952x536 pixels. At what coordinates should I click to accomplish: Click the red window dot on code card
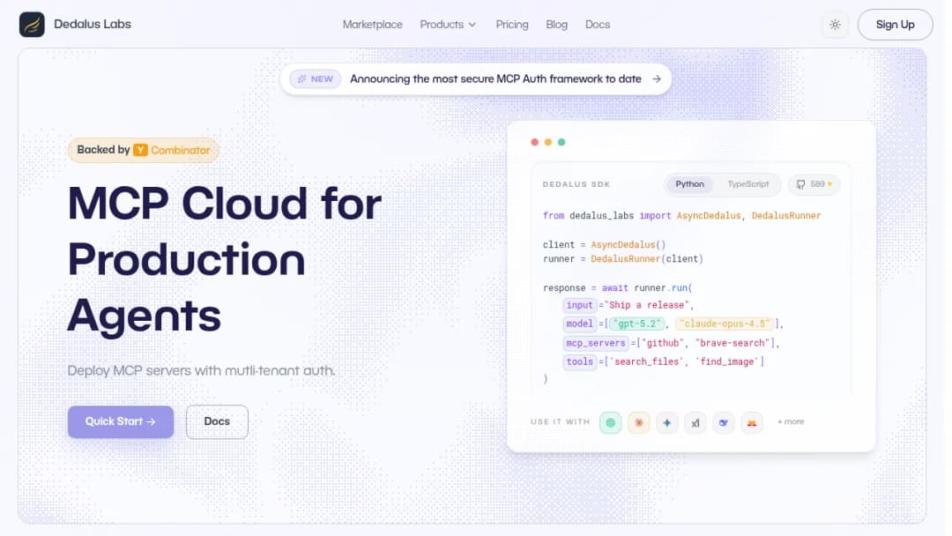pyautogui.click(x=535, y=142)
